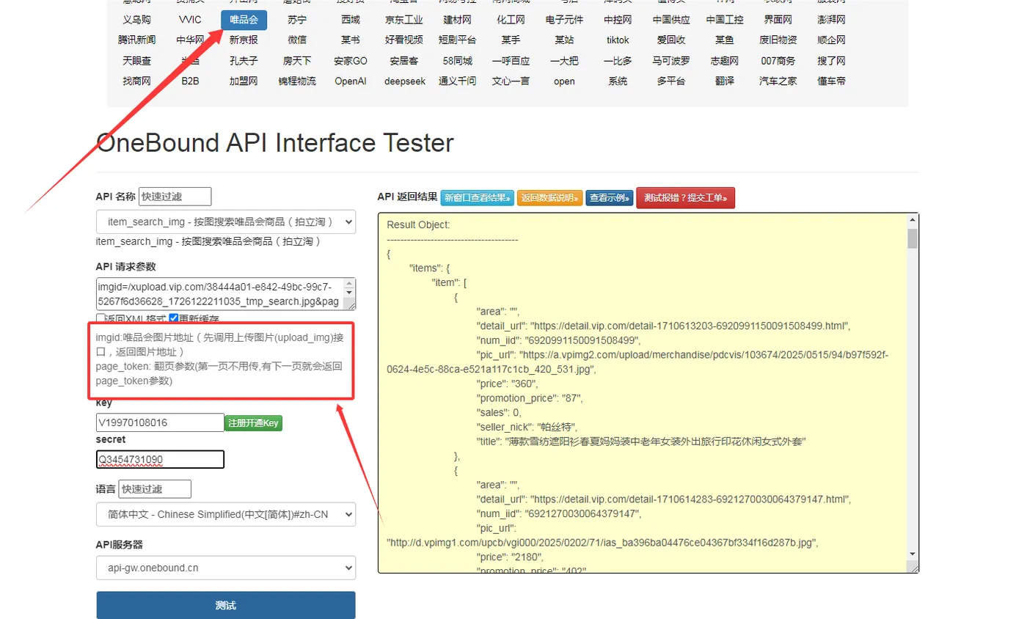This screenshot has height=619, width=1027.
Task: Open the 通义千问 tab
Action: [x=458, y=81]
